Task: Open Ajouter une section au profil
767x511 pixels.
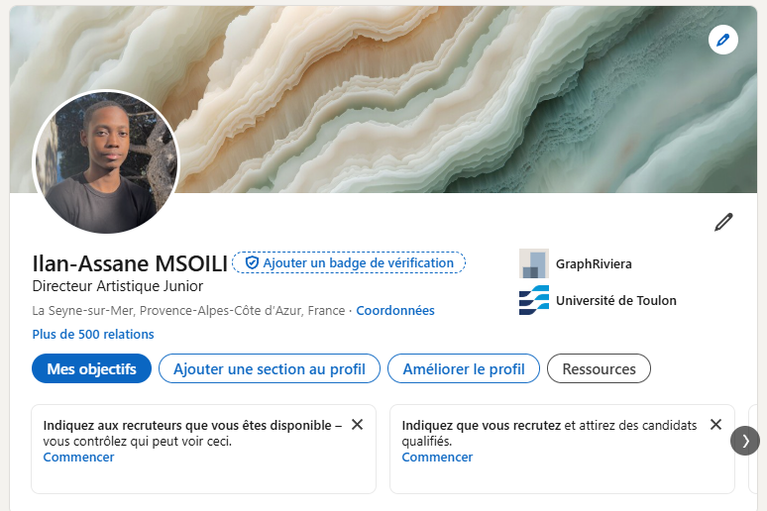Action: coord(270,368)
